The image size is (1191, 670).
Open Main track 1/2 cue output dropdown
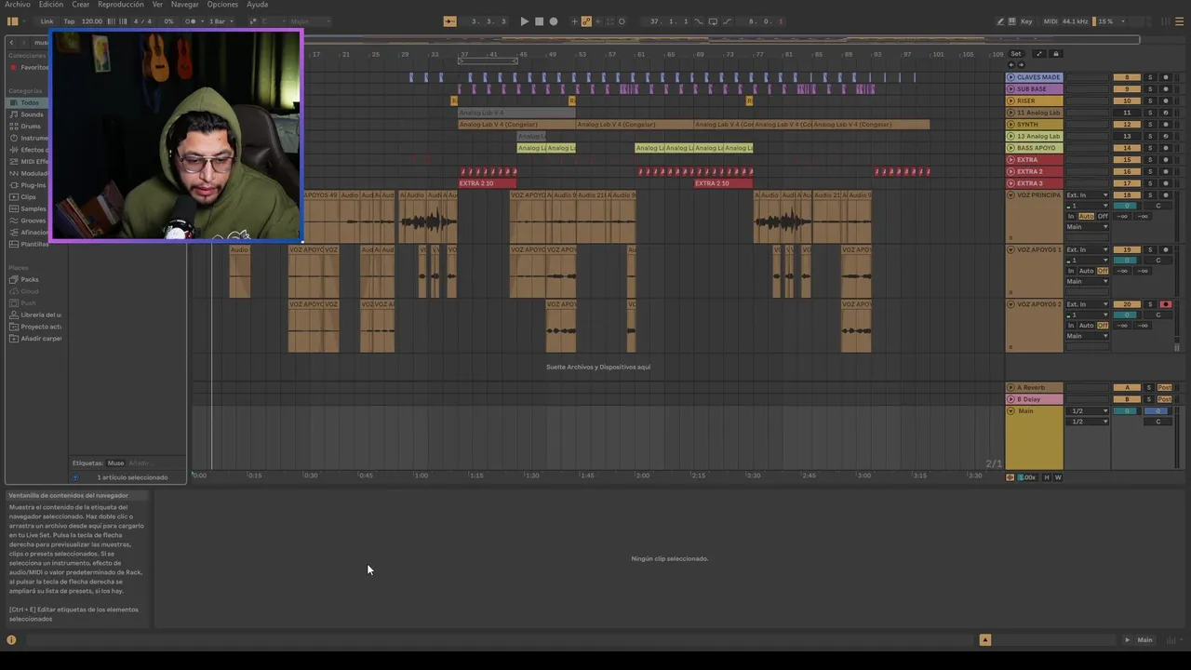[x=1087, y=411]
